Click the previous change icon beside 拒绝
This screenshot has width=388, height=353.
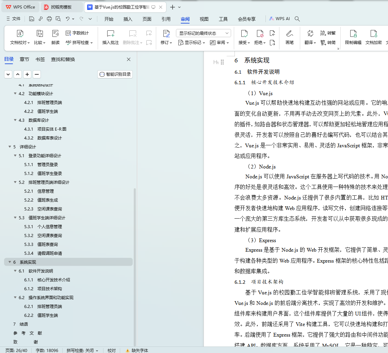pos(272,33)
